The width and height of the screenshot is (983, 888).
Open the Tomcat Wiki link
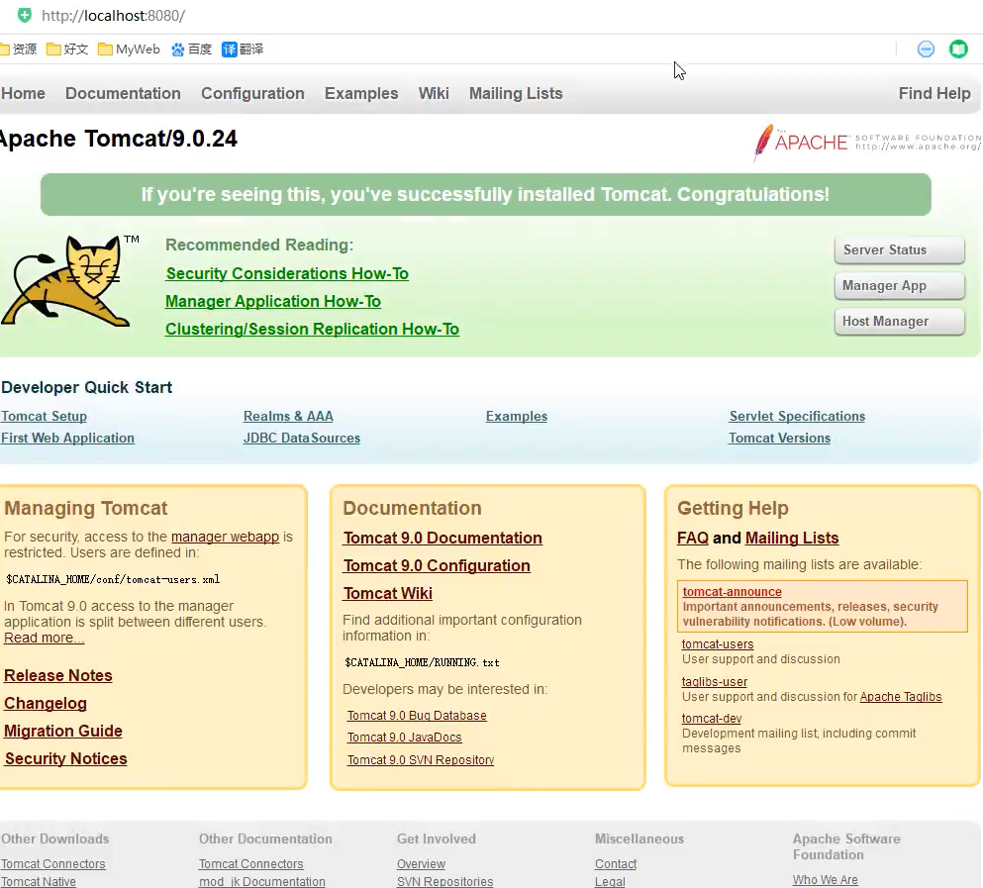pyautogui.click(x=387, y=593)
